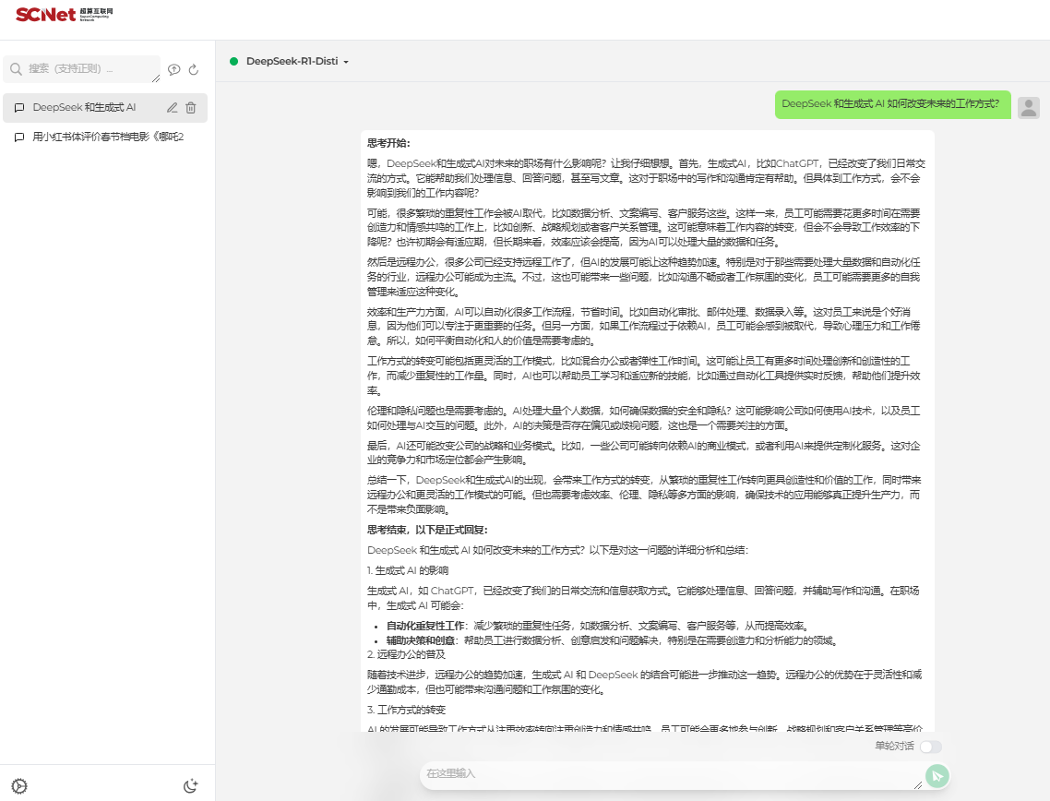The width and height of the screenshot is (1050, 801).
Task: Click resize handle of the search box
Action: tap(155, 78)
